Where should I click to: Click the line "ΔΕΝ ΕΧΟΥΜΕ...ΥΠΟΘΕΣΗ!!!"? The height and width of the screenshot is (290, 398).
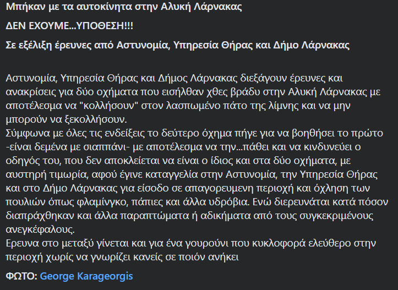[69, 26]
